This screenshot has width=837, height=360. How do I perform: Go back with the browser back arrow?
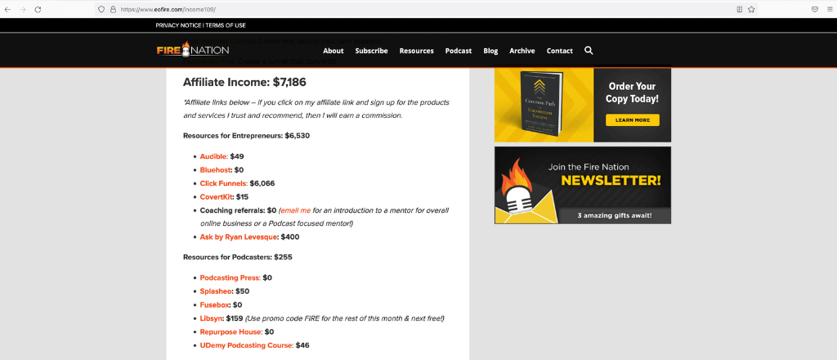click(7, 9)
